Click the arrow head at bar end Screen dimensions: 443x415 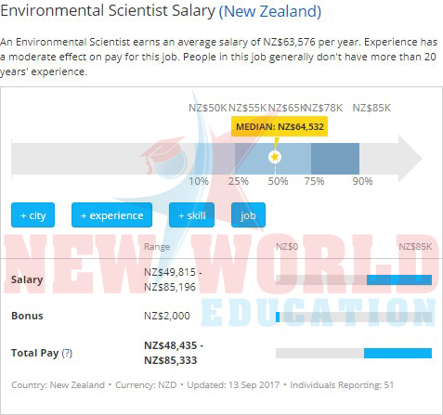pos(410,159)
